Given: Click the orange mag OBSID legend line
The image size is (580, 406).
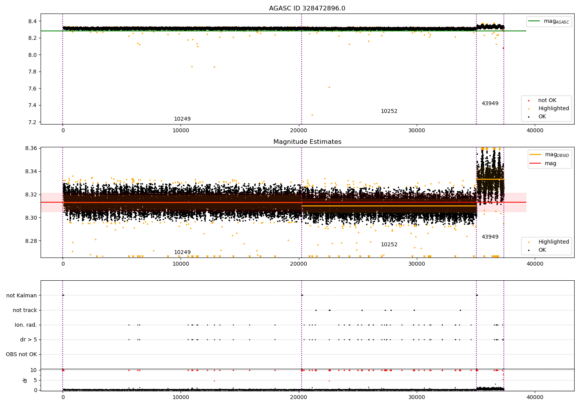Looking at the screenshot, I should coord(536,155).
